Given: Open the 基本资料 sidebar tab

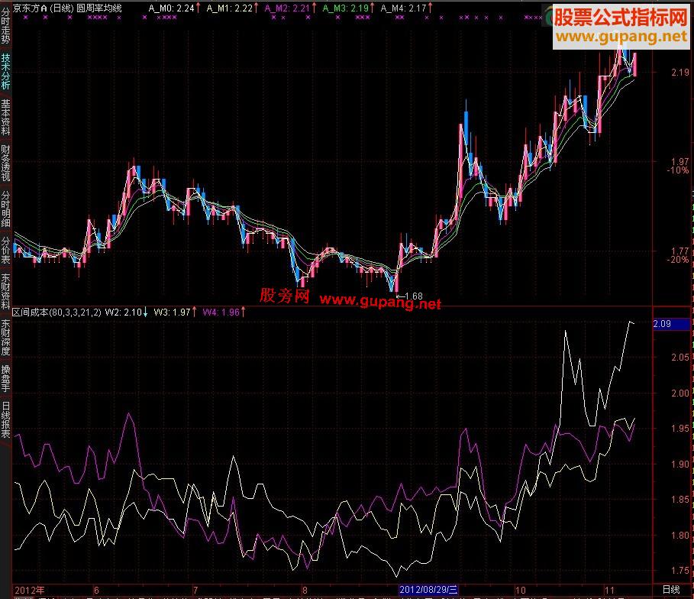Looking at the screenshot, I should point(5,117).
